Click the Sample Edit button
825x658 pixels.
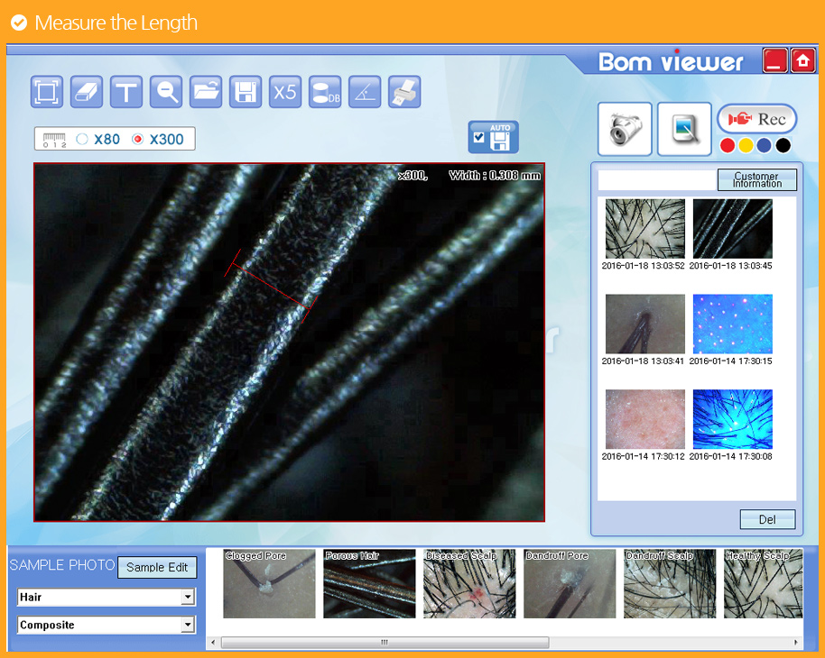tap(157, 567)
